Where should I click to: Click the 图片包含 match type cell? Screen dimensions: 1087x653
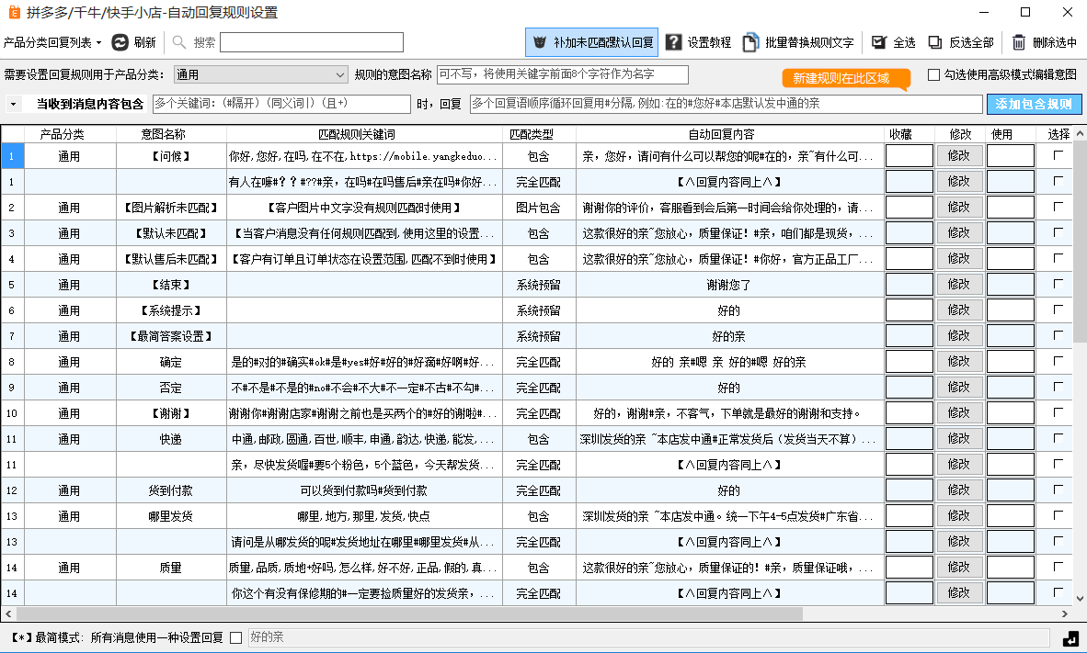pos(539,207)
